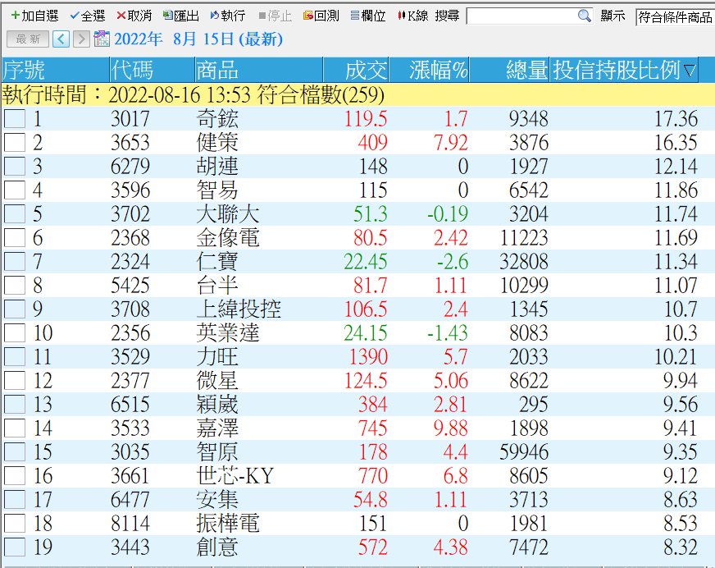
Task: Click the 取消 cancel button
Action: (x=134, y=16)
